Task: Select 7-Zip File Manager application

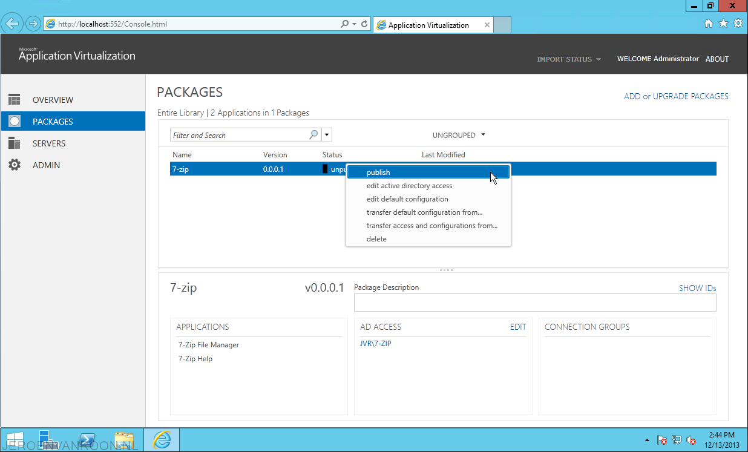Action: (208, 345)
